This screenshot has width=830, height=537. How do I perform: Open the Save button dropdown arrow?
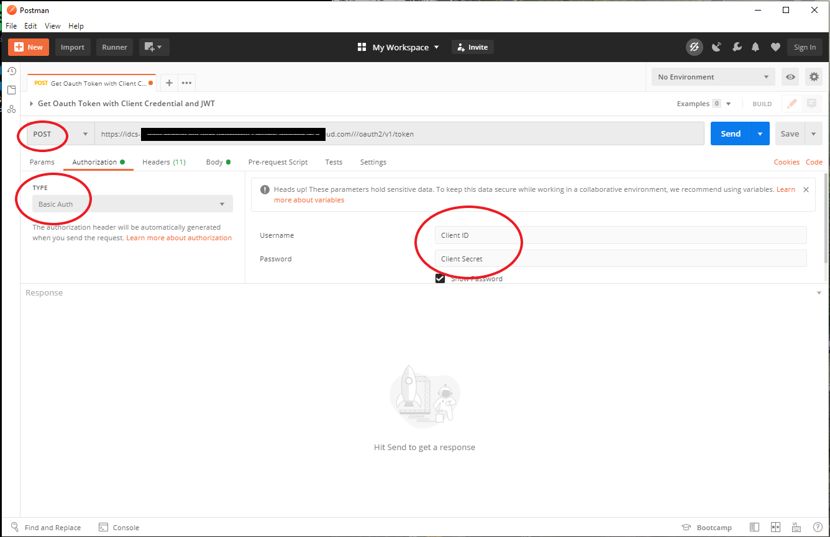pos(813,133)
